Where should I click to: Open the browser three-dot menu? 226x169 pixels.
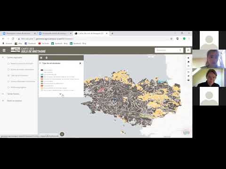(x=189, y=38)
